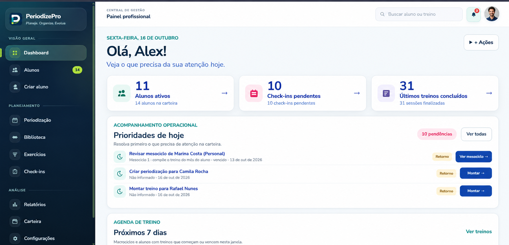The width and height of the screenshot is (509, 245).
Task: Open Periodização menu item
Action: (46, 120)
